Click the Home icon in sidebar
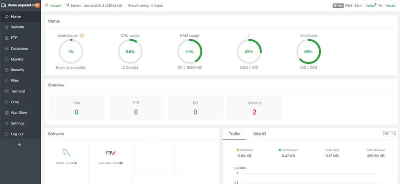 [6, 16]
